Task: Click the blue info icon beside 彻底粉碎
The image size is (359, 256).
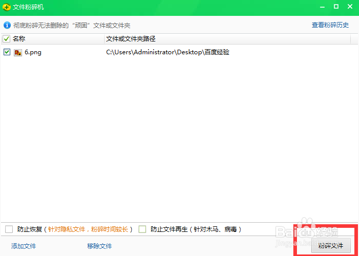Action: pos(7,25)
